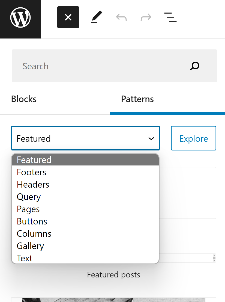Open the Featured posts pattern preview
This screenshot has width=225, height=302.
(x=113, y=275)
